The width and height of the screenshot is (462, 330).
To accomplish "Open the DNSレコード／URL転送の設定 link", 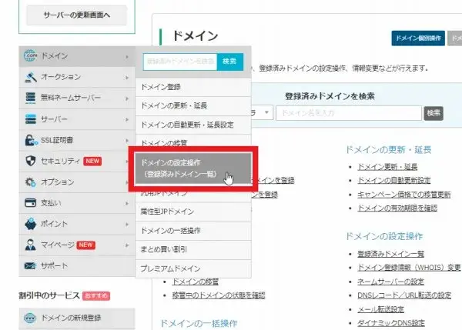I will click(404, 295).
